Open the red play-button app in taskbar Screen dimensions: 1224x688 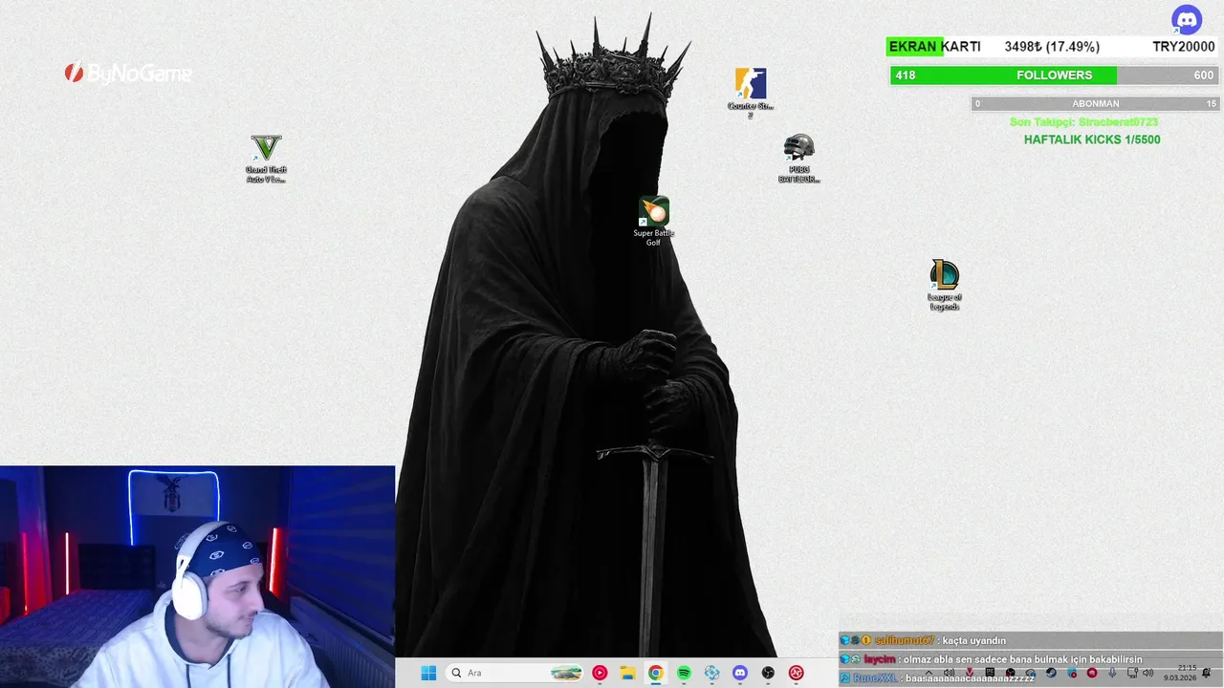pyautogui.click(x=600, y=673)
